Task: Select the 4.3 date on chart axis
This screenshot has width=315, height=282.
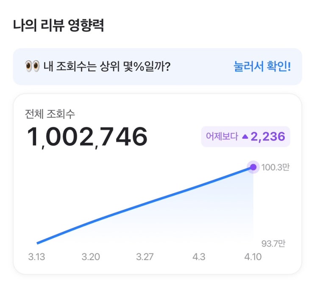Action: pyautogui.click(x=199, y=257)
